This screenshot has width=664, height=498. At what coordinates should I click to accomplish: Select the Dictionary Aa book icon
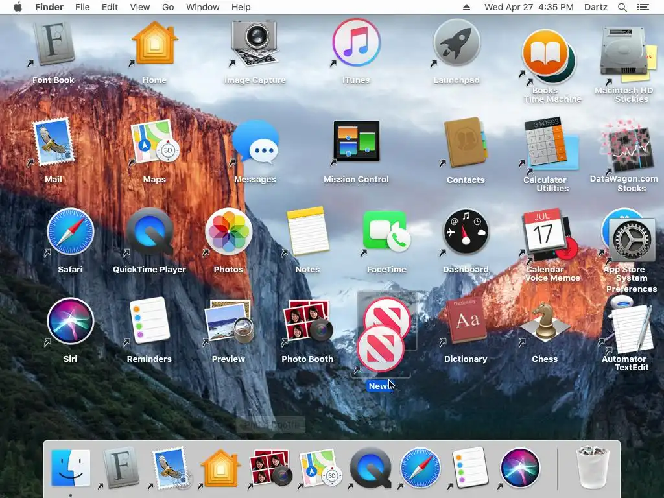tap(466, 321)
